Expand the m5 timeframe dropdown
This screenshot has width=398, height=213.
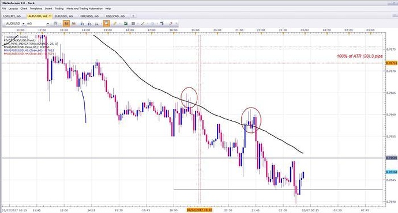pyautogui.click(x=48, y=24)
